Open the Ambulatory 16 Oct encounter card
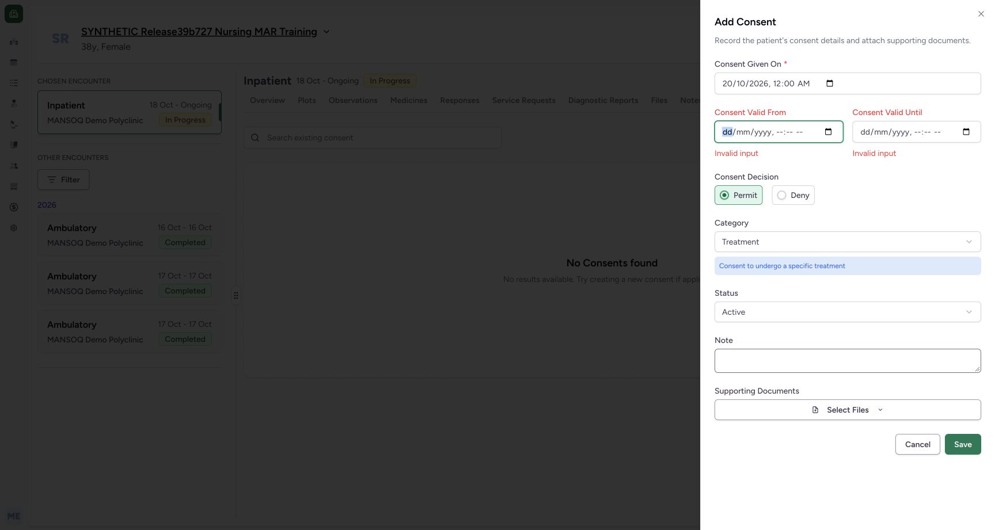Screen dimensions: 995x530 tap(130, 235)
